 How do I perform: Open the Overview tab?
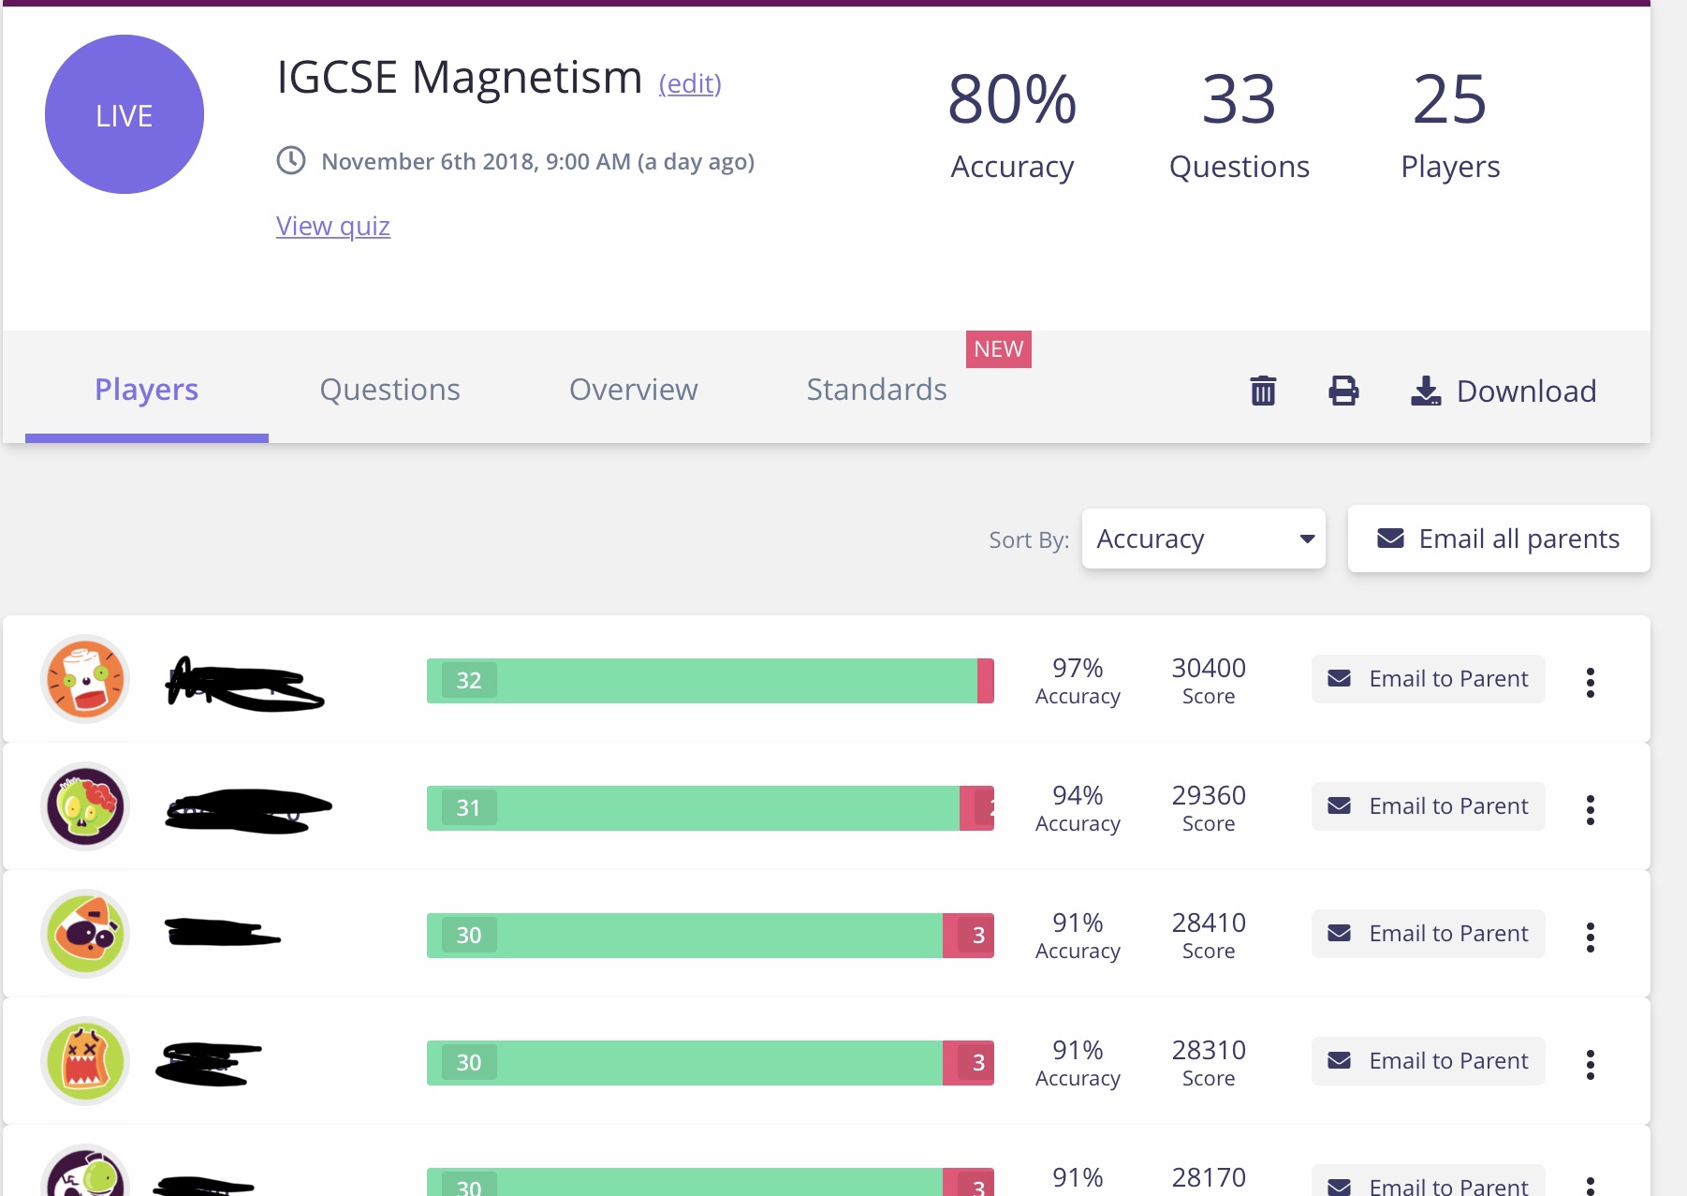click(633, 390)
